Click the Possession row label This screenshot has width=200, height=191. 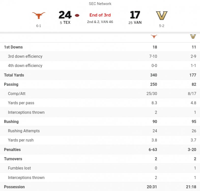coord(14,187)
